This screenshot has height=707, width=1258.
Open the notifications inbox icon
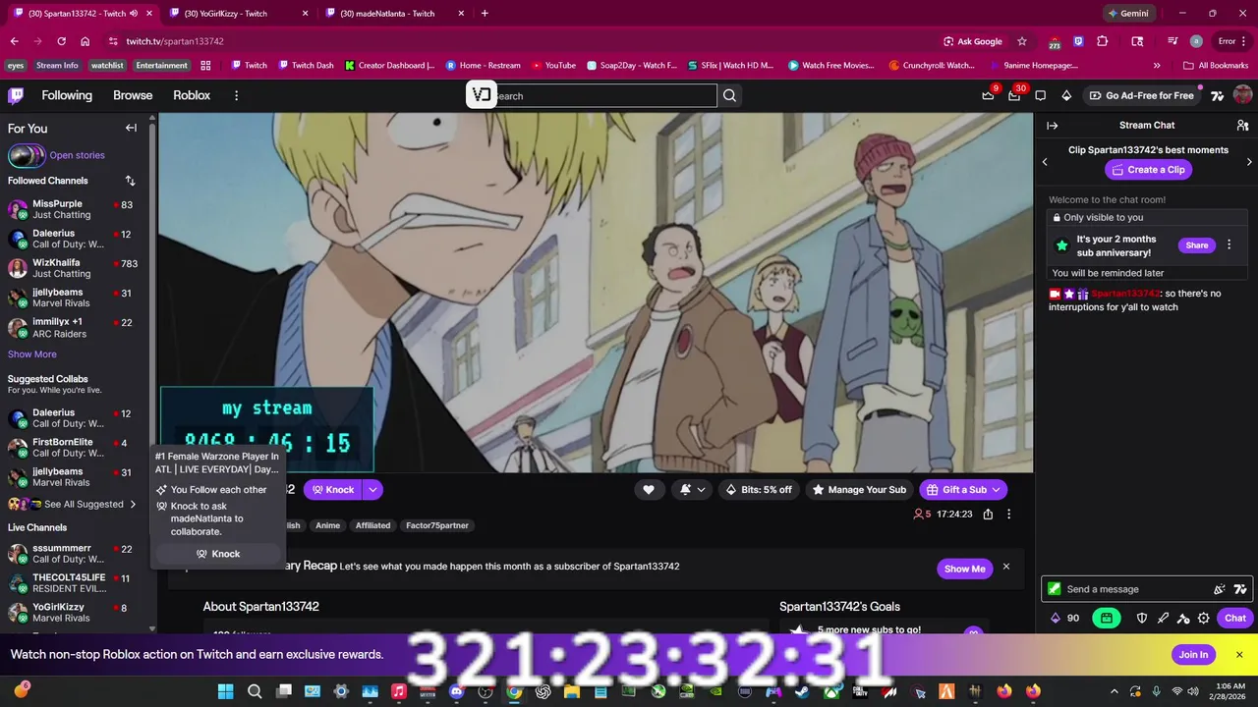[1014, 95]
